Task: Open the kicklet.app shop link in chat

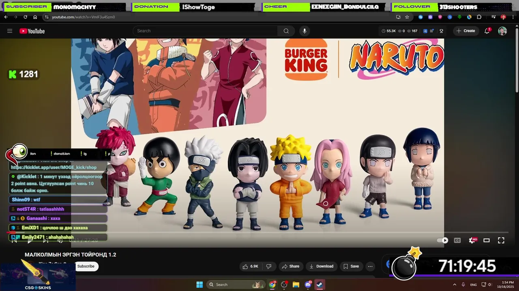Action: point(54,167)
